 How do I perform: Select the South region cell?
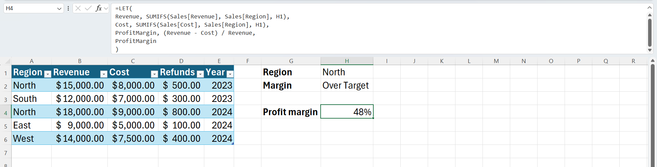tap(31, 98)
